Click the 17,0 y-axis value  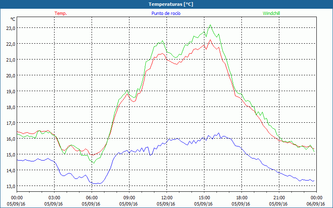(x=11, y=123)
